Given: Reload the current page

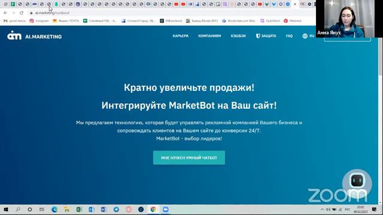Looking at the screenshot, I should pos(22,13).
